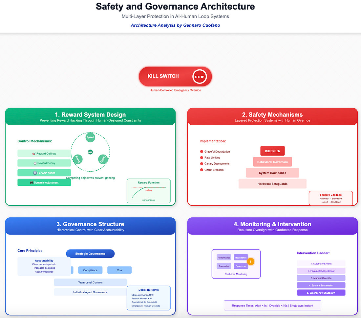Screen dimensions: 361x318
Task: Click the Circuit Breakers list item
Action: [x=212, y=170]
